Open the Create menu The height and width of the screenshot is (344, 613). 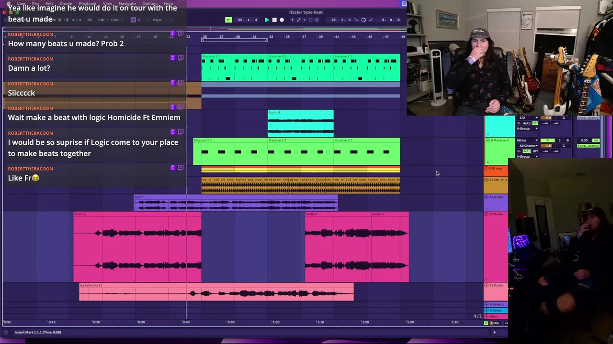tap(66, 3)
